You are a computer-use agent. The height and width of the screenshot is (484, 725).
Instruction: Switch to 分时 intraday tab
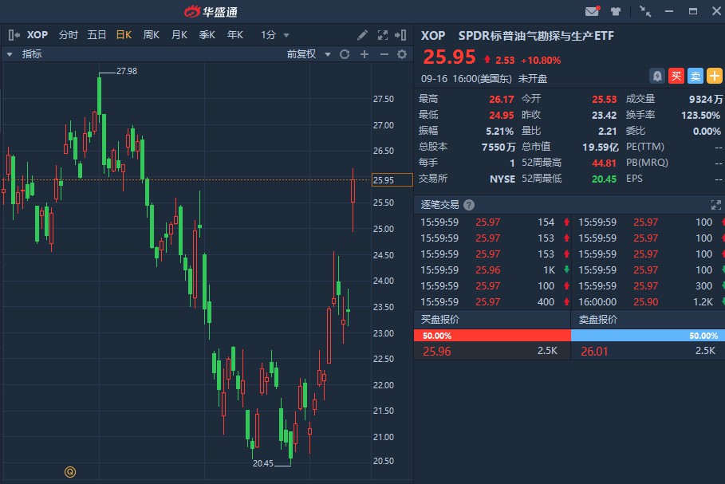[69, 35]
